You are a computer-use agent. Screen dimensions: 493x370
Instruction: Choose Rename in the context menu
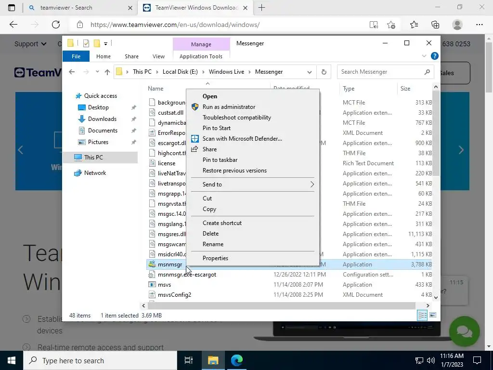213,244
